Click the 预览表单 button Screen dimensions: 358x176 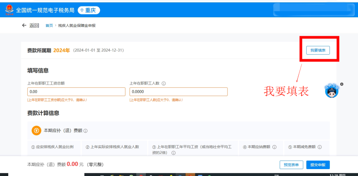tap(291, 165)
